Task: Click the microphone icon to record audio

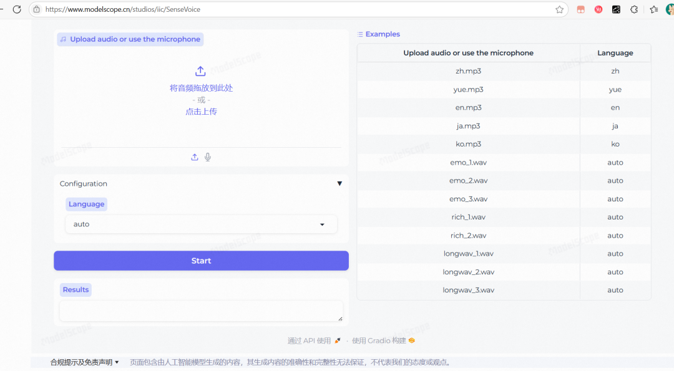Action: [x=208, y=157]
